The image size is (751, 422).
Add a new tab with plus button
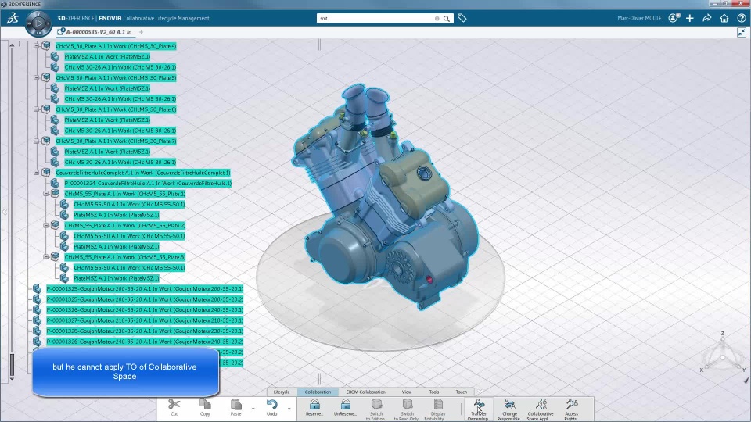point(142,32)
